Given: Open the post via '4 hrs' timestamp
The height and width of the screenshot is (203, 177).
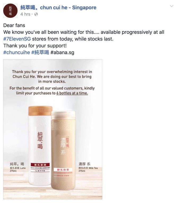Looking at the screenshot, I should pyautogui.click(x=25, y=14).
